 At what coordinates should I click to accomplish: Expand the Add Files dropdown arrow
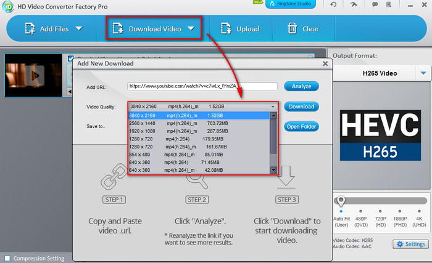point(79,28)
